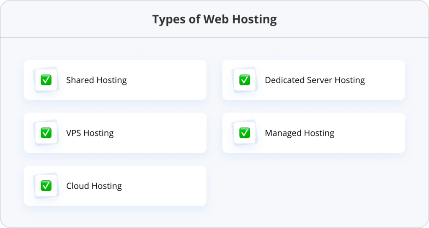The height and width of the screenshot is (228, 429).
Task: Select the Dedicated Server Hosting label
Action: coord(315,80)
